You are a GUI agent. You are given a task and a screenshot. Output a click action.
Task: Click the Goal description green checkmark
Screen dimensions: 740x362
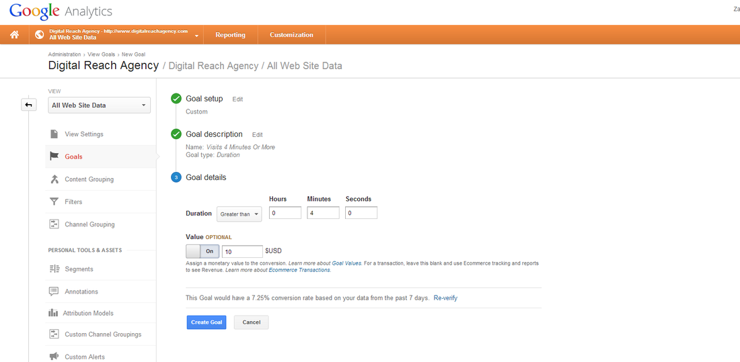click(176, 134)
